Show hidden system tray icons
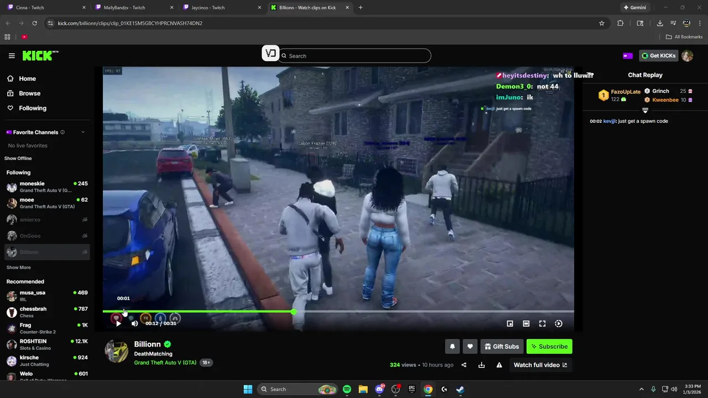Viewport: 708px width, 398px height. click(642, 389)
